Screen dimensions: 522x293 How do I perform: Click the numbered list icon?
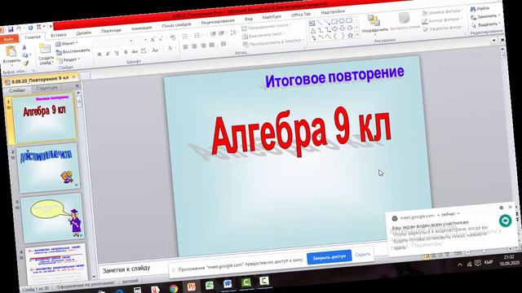pyautogui.click(x=197, y=36)
